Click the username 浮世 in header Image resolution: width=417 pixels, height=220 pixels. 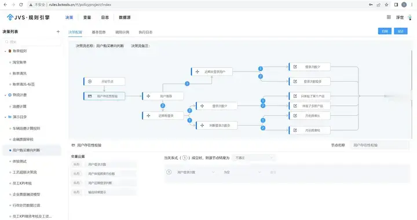point(400,17)
